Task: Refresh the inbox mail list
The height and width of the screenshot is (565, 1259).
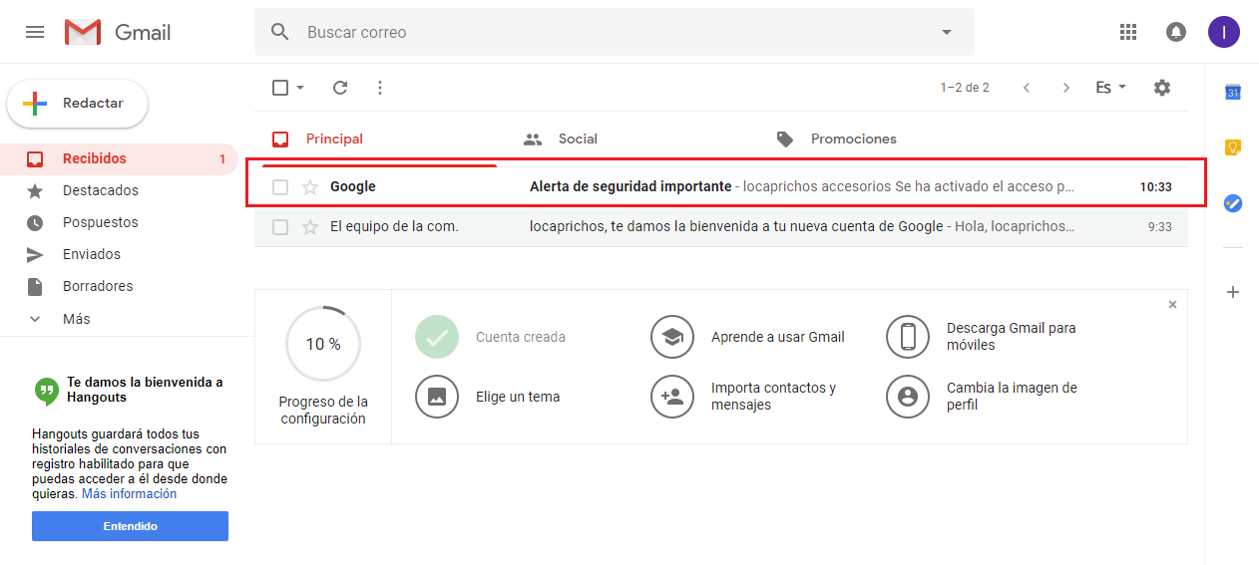Action: tap(340, 88)
